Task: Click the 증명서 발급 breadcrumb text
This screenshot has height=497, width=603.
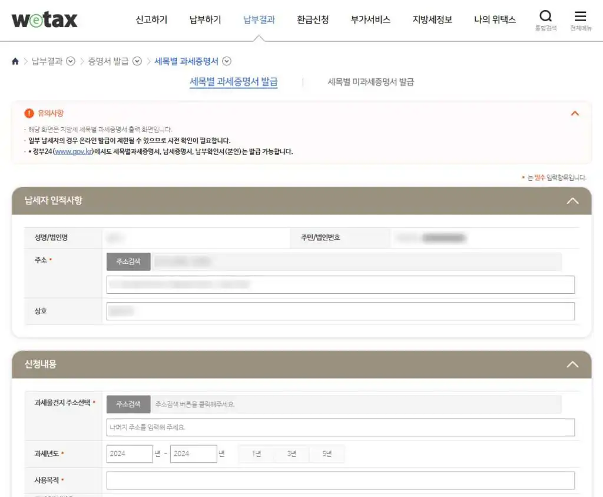Action: pyautogui.click(x=108, y=61)
